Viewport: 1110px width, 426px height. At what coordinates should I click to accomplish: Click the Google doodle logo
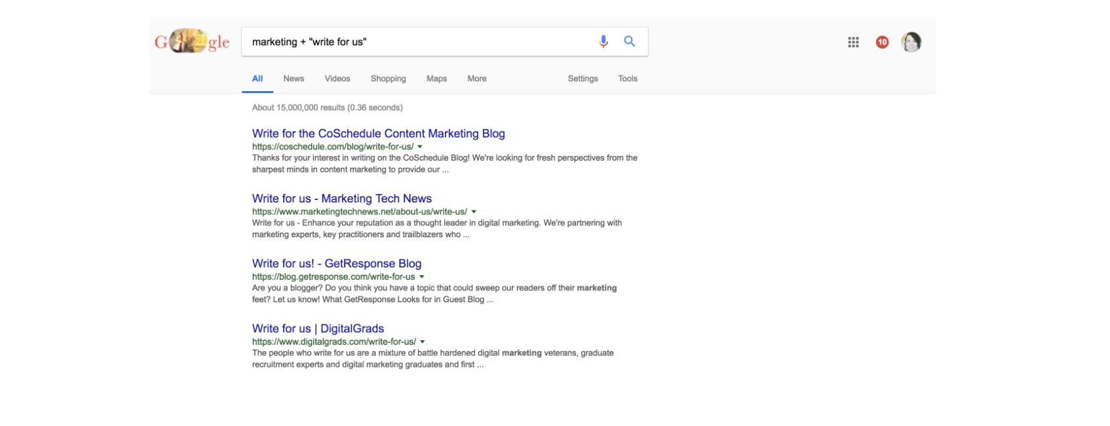(192, 42)
